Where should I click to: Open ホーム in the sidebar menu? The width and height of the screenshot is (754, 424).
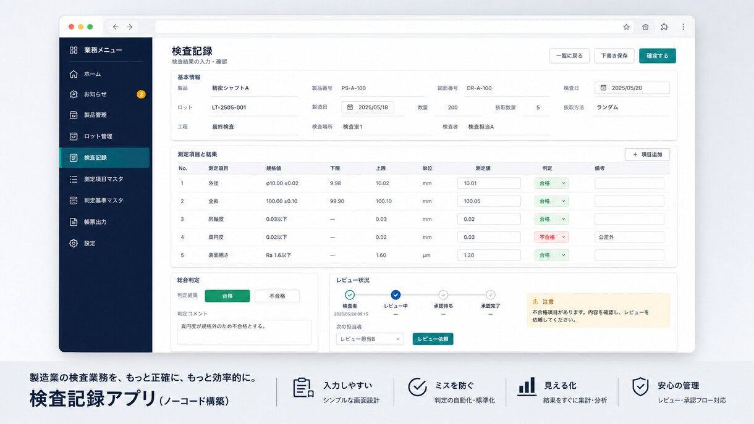[x=104, y=74]
